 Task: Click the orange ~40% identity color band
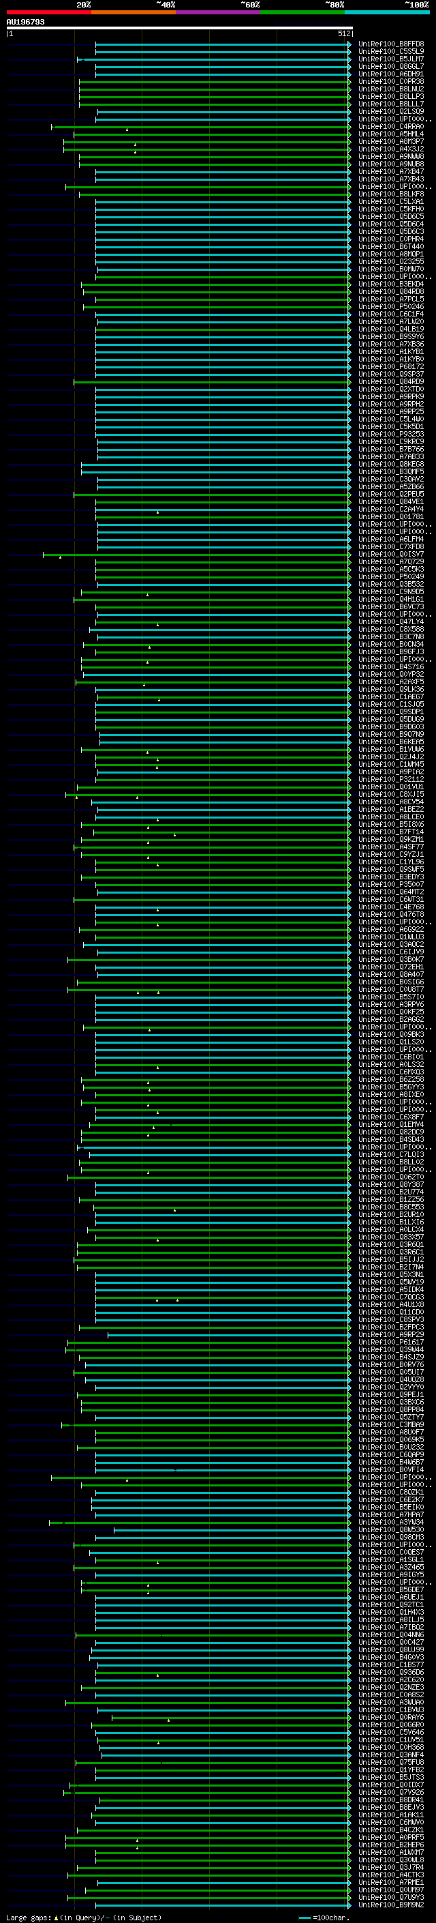pyautogui.click(x=134, y=12)
